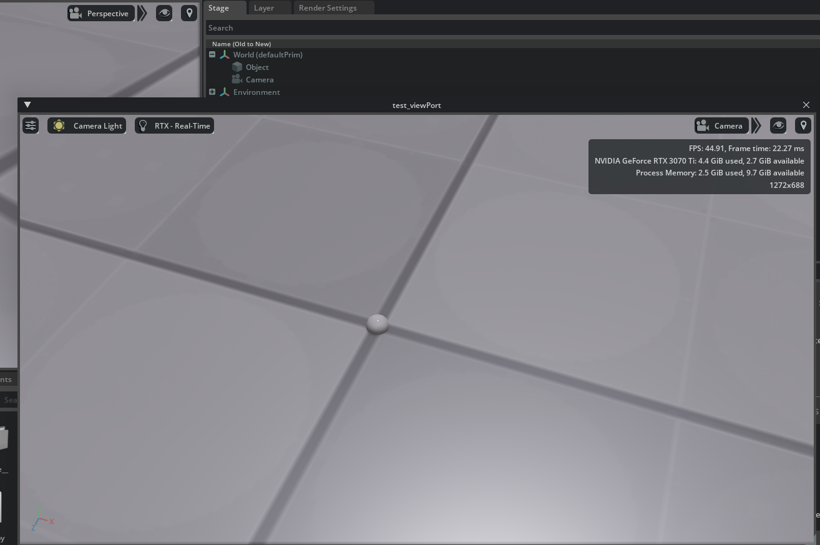Toggle the eye visibility menu in the main viewport
Image resolution: width=820 pixels, height=545 pixels.
point(164,13)
